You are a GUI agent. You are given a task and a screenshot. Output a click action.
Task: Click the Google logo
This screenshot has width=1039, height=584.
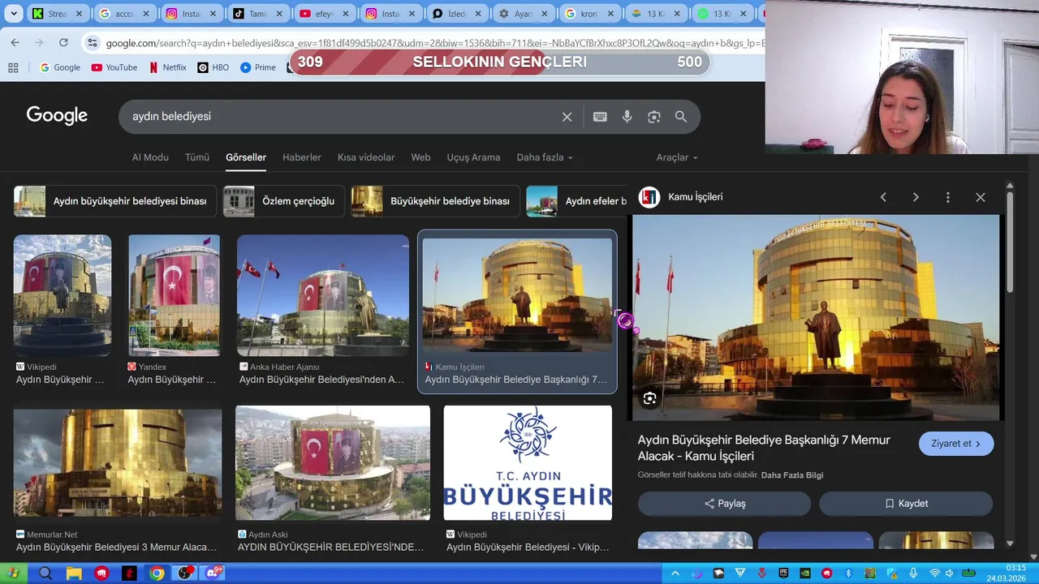(57, 116)
